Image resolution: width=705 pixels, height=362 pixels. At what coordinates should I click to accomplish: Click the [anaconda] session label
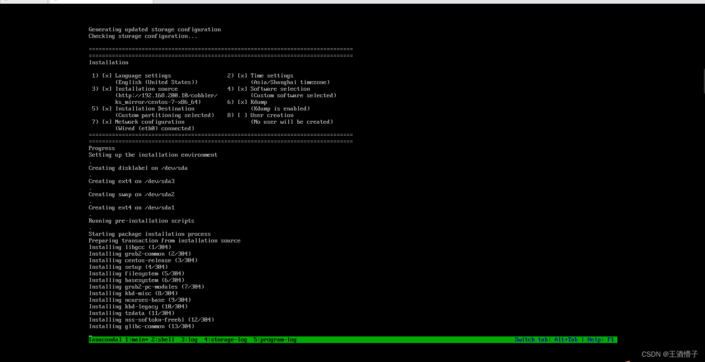pyautogui.click(x=105, y=340)
